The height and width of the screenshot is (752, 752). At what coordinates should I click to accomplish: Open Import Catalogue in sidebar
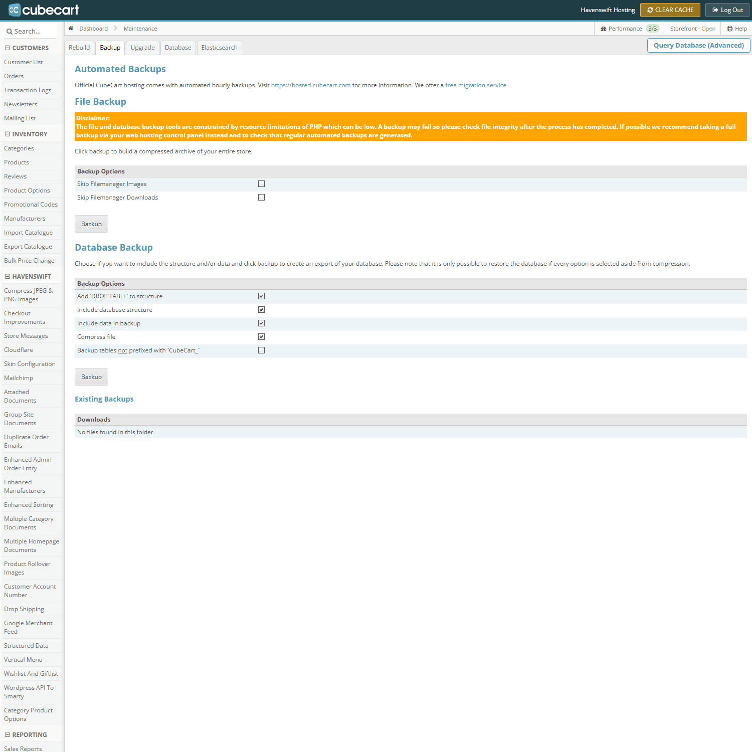(x=31, y=233)
